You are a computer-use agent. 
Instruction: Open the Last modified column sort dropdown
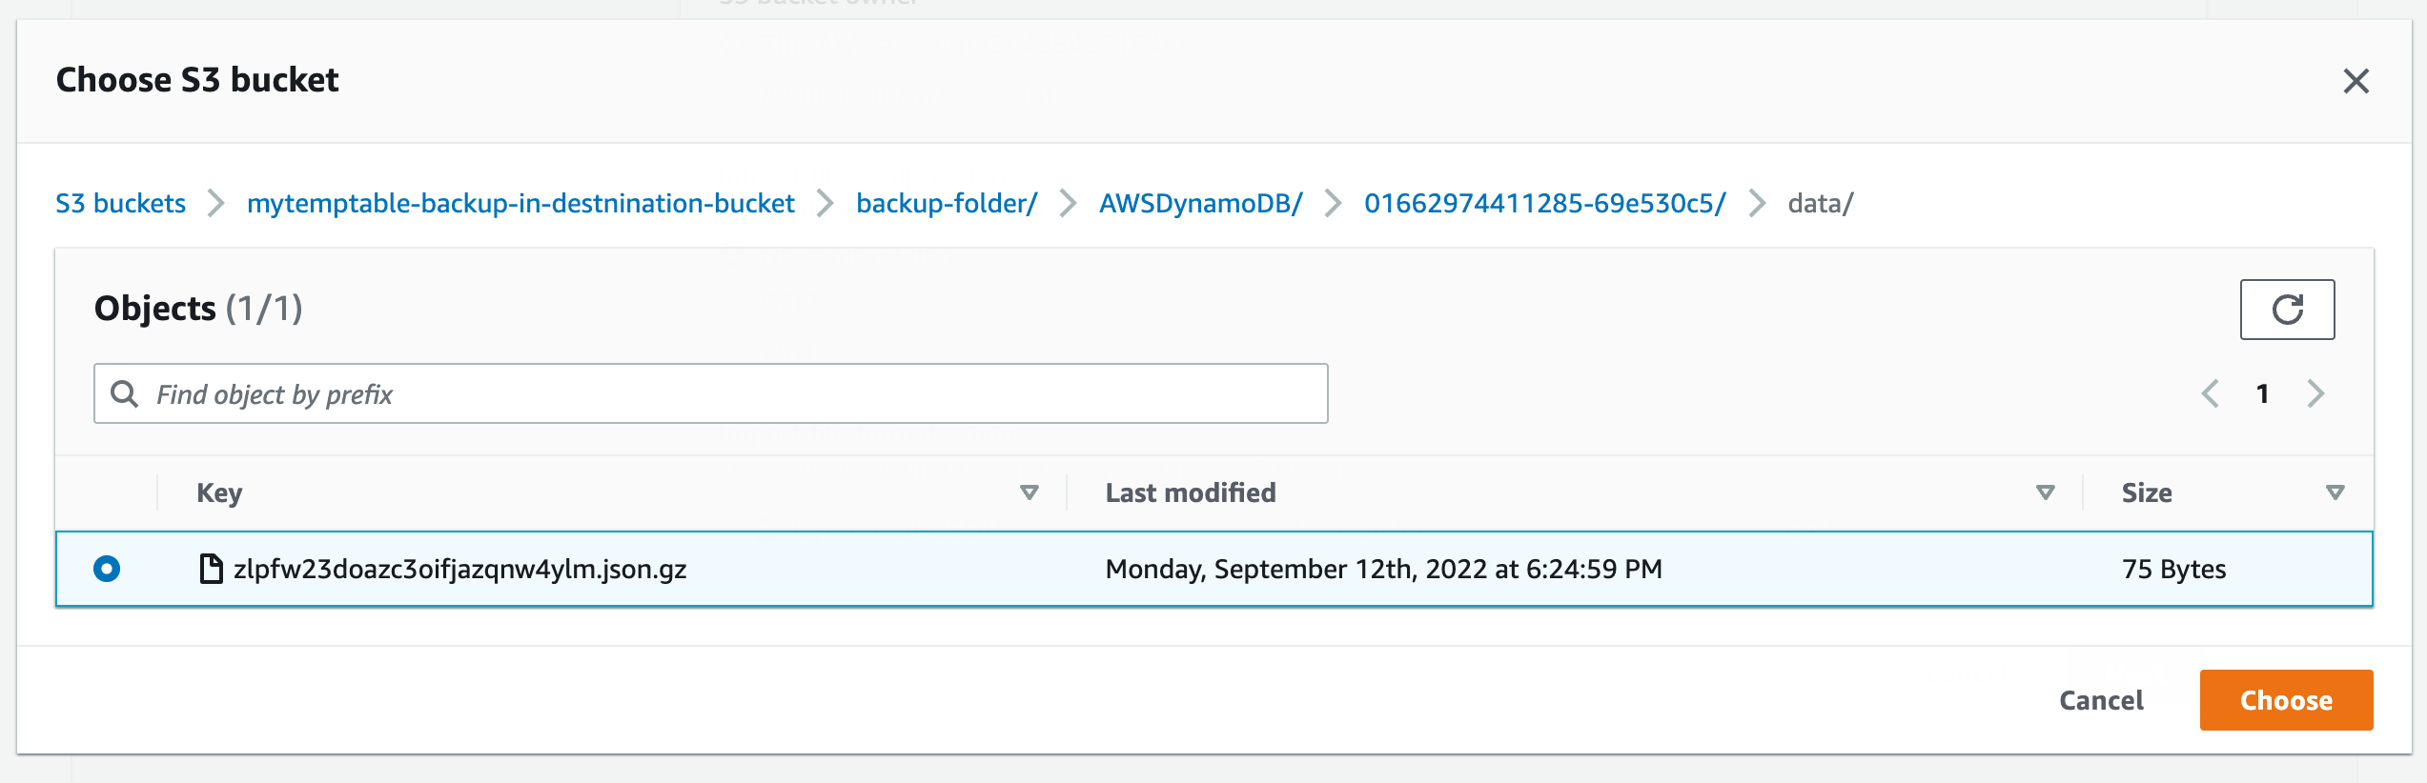(2044, 492)
